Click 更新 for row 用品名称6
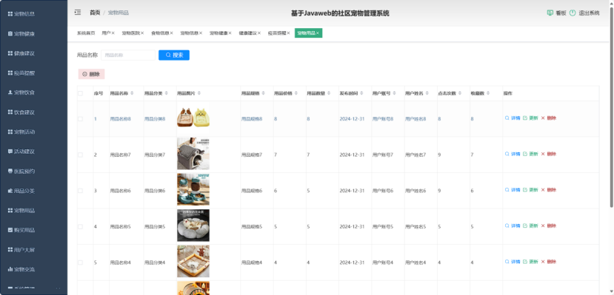 pos(530,190)
